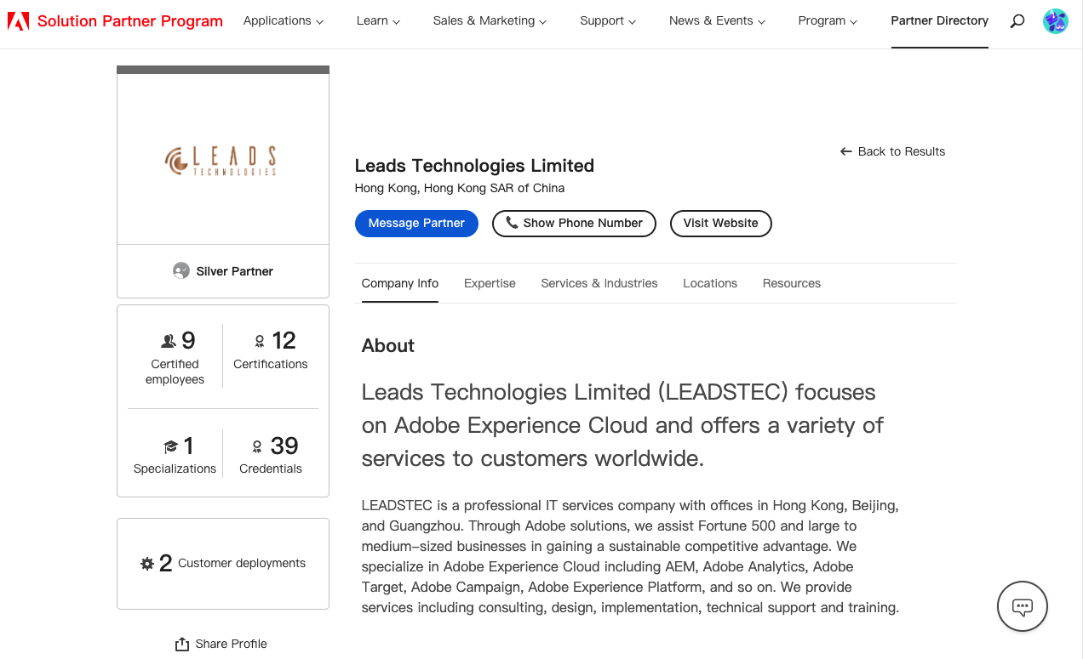Open the search magnifier icon
The image size is (1083, 659).
coord(1017,21)
